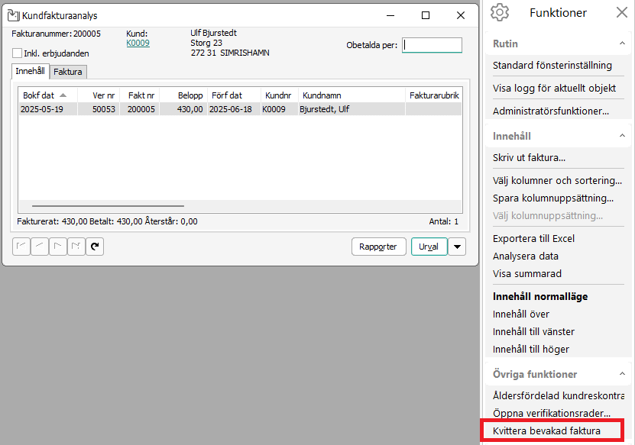Click the Bjurstedt, Ulf name cell

pos(352,109)
